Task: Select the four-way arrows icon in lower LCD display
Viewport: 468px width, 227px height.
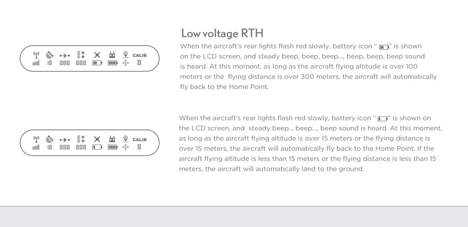Action: click(x=126, y=147)
